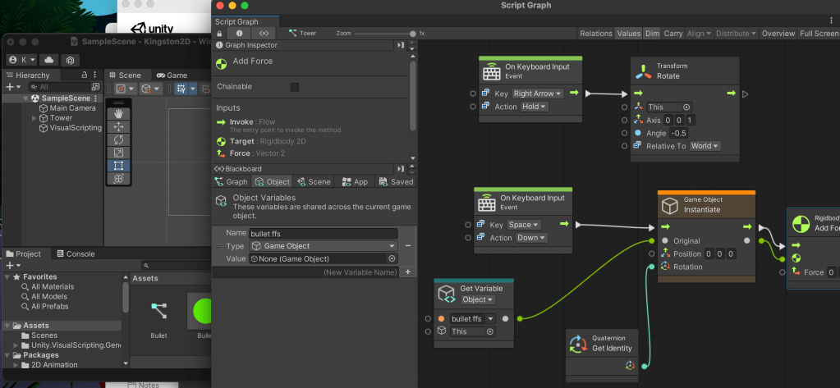Click the plus icon to add new variable

pos(408,272)
